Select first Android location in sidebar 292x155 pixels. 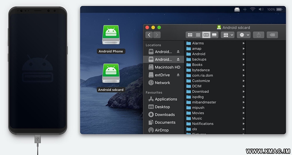(x=164, y=52)
